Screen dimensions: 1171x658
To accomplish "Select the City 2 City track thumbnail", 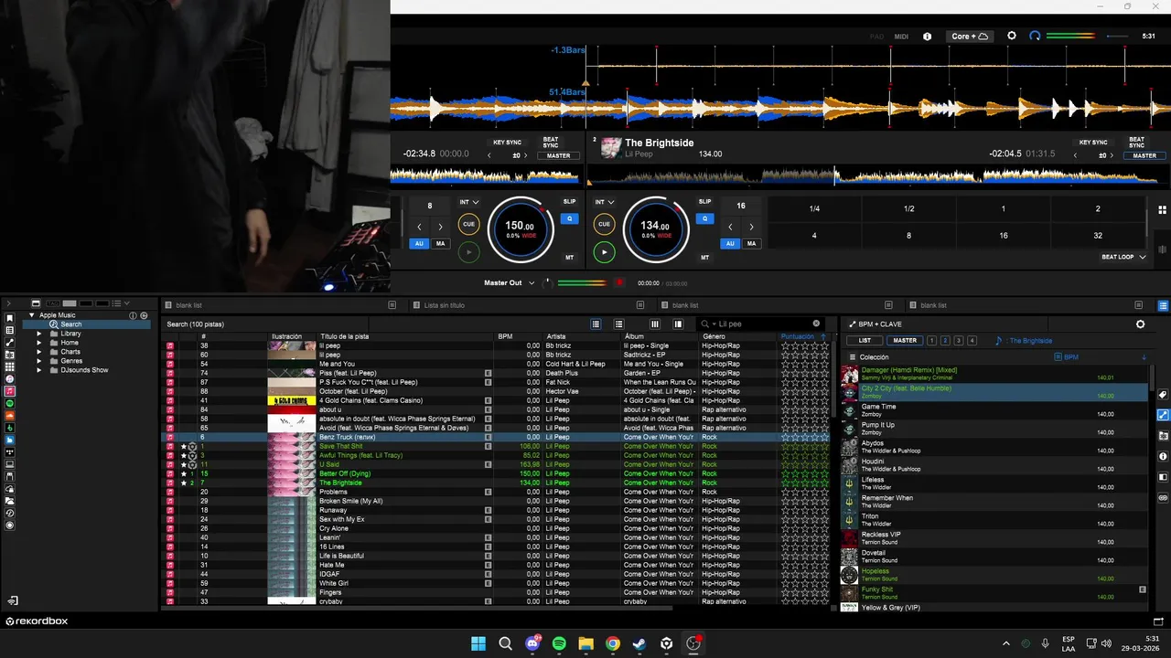I will [850, 392].
